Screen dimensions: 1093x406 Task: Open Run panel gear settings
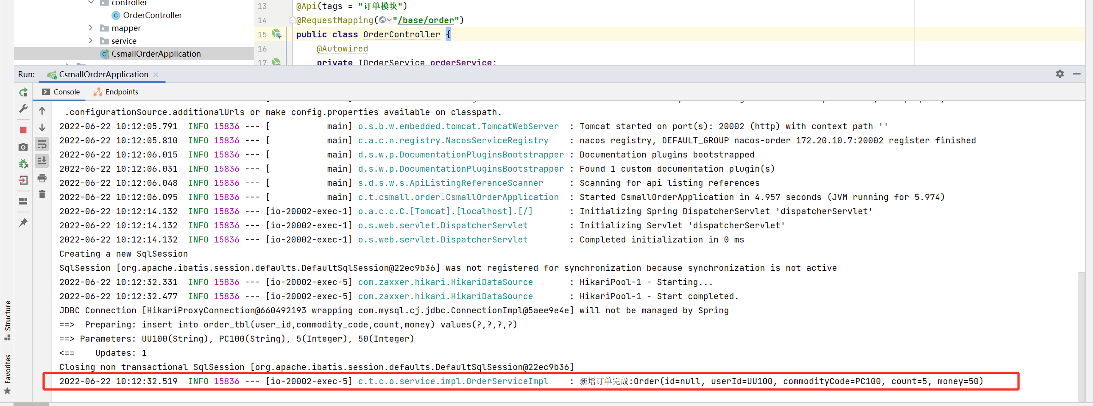pos(1060,74)
